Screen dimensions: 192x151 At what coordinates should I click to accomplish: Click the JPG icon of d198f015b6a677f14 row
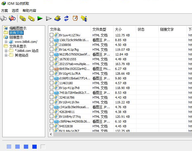(56, 78)
